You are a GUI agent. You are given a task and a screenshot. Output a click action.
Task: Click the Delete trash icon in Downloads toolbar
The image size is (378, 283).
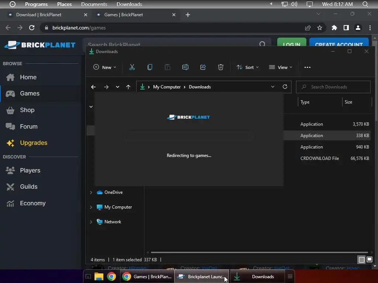point(221,67)
